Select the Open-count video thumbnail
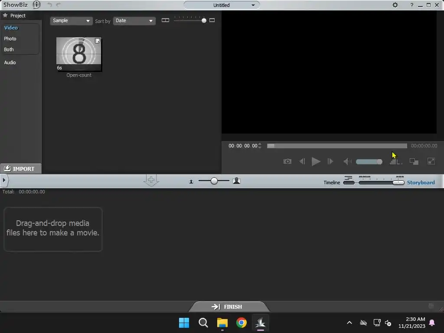Screen dimensions: 444x333 point(79,54)
